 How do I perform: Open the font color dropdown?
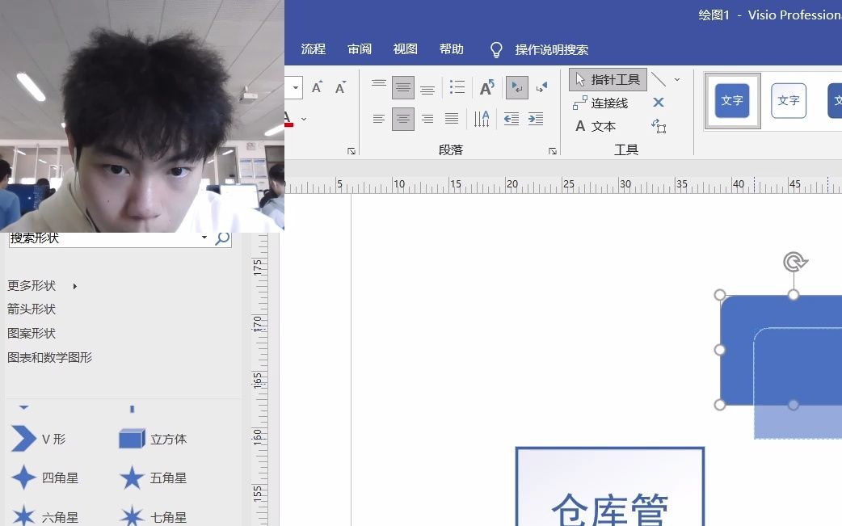pos(302,119)
